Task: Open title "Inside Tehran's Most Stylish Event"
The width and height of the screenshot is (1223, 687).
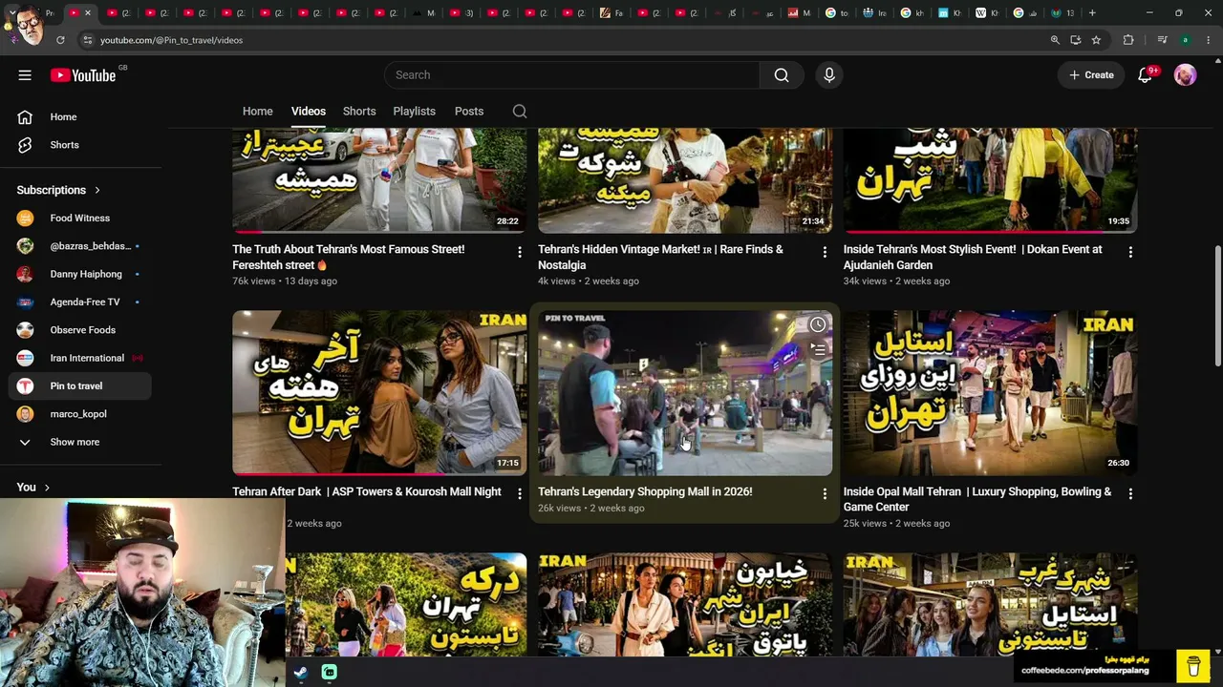Action: click(x=973, y=257)
